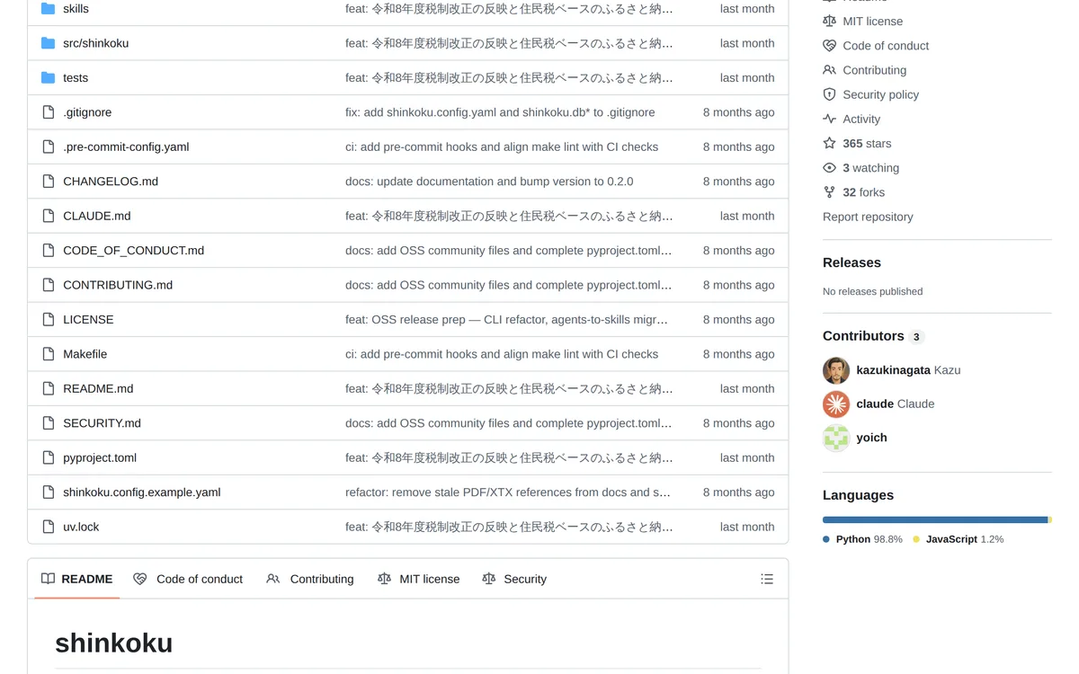Screen dimensions: 1079x674
Task: Switch to the Security tab
Action: pos(514,580)
